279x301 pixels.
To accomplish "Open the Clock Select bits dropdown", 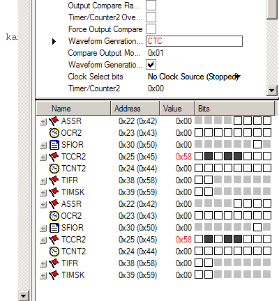I will coord(237,77).
